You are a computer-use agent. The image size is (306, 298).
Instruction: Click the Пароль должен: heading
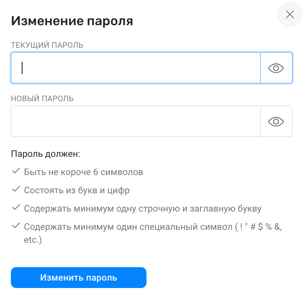(x=46, y=154)
